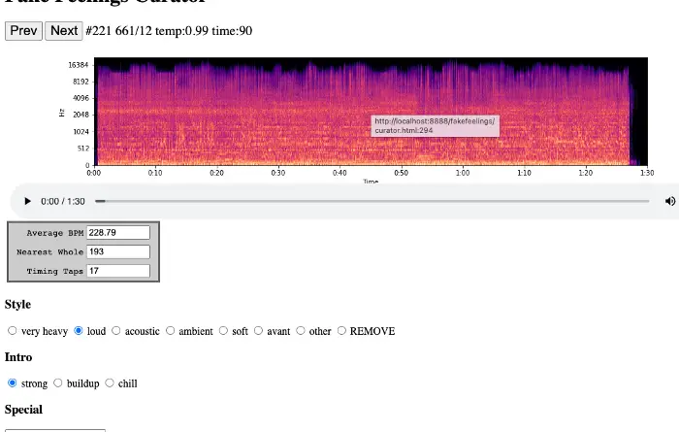The height and width of the screenshot is (432, 679).
Task: Edit the Timing Taps field
Action: (x=118, y=271)
